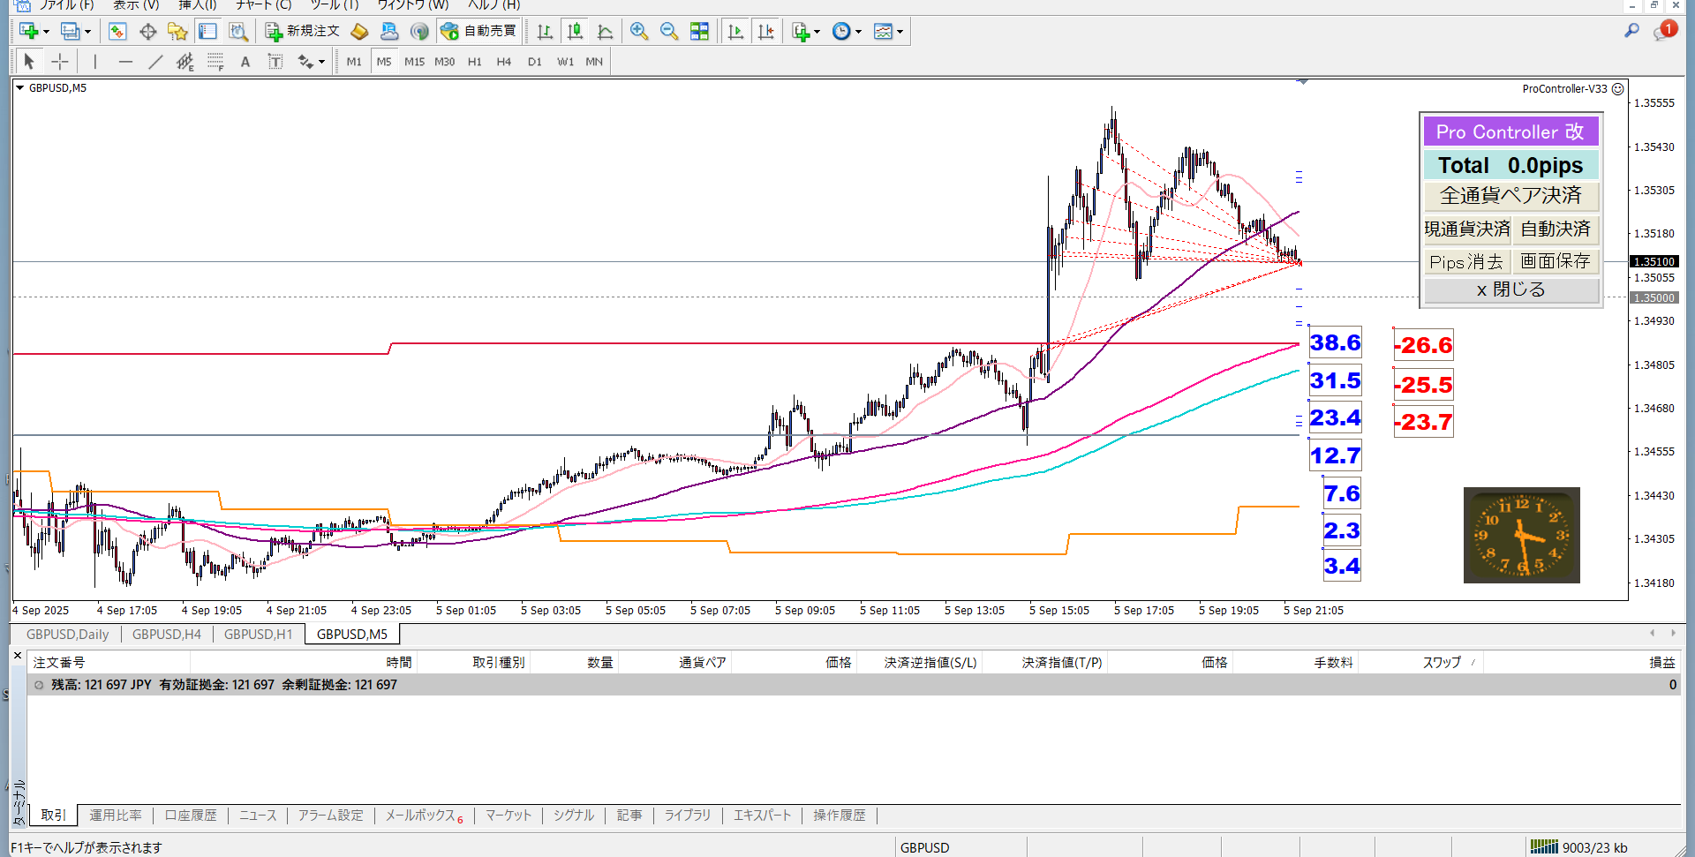Open the new chart icon
Viewport: 1695px width, 857px height.
(29, 32)
